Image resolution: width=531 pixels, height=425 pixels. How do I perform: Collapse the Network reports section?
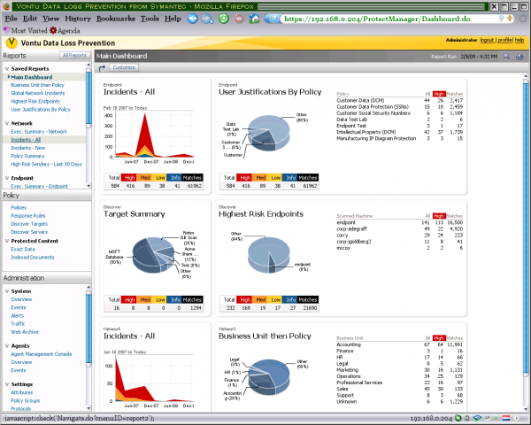click(7, 123)
